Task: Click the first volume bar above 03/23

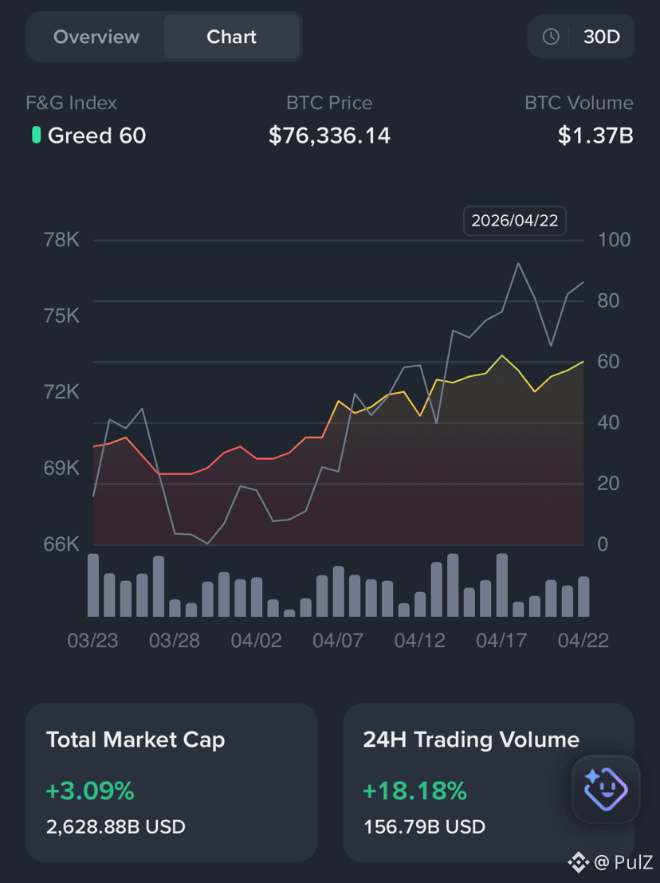Action: click(93, 585)
